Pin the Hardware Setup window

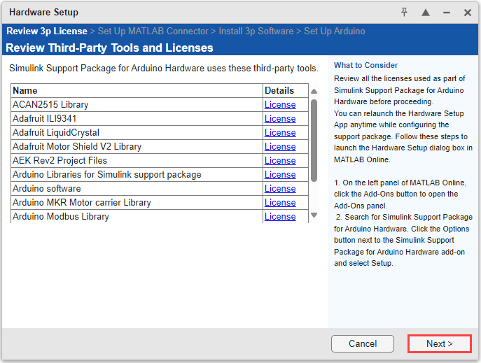click(405, 13)
